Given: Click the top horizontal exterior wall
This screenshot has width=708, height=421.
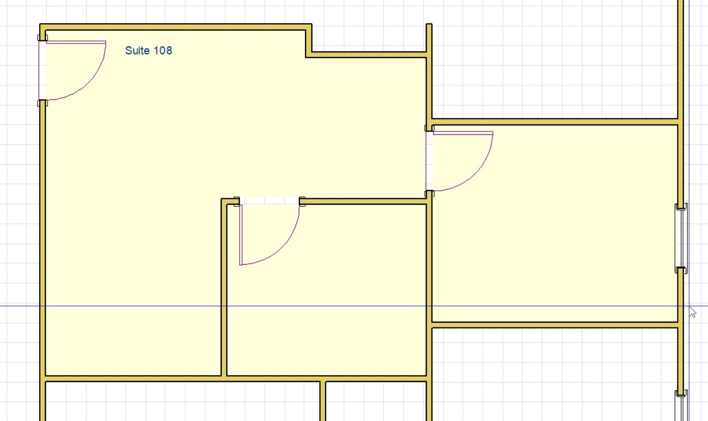Looking at the screenshot, I should (175, 25).
